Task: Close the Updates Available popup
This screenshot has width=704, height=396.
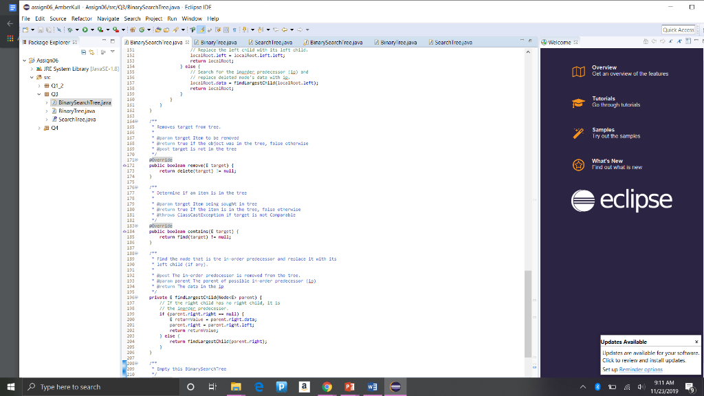Action: pos(696,342)
